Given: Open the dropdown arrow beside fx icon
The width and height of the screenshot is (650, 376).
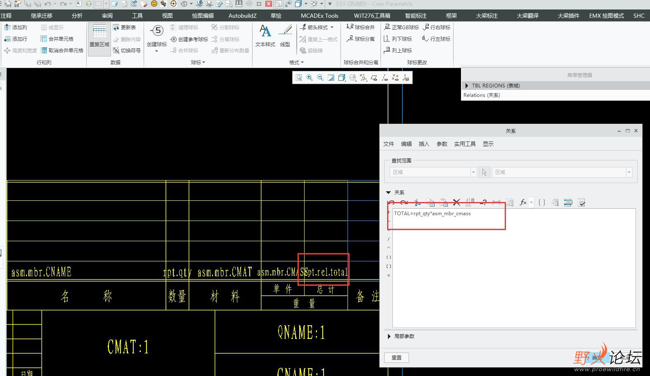Looking at the screenshot, I should (x=531, y=202).
